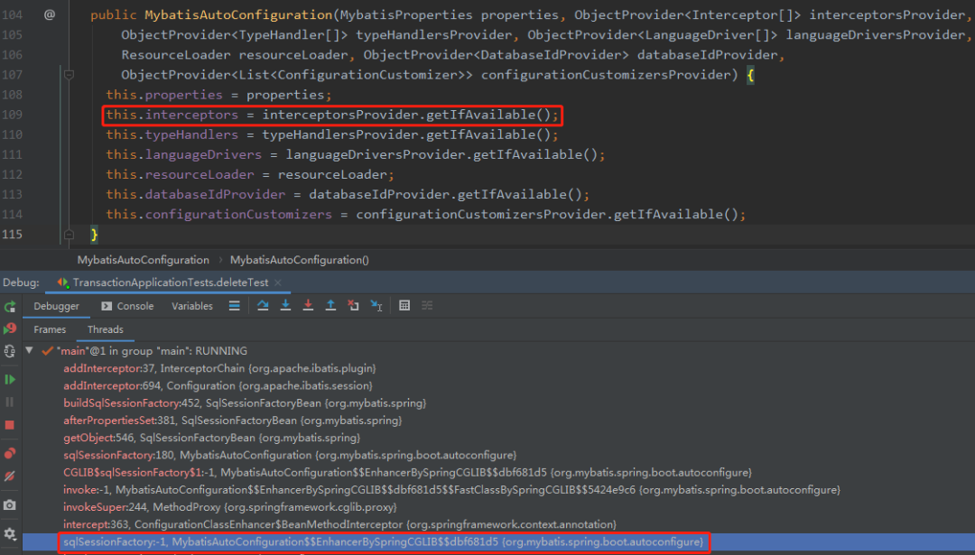
Task: Click the Step Out up-arrow icon
Action: pyautogui.click(x=330, y=305)
